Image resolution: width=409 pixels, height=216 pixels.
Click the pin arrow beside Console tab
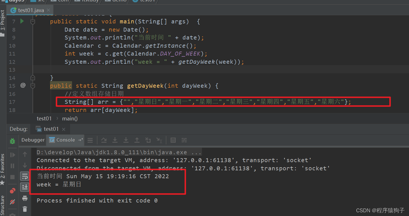click(81, 140)
